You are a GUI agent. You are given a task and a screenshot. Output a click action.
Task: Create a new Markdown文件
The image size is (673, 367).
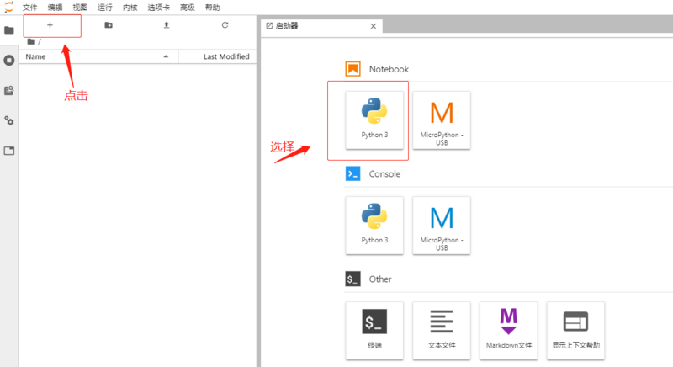pyautogui.click(x=508, y=329)
